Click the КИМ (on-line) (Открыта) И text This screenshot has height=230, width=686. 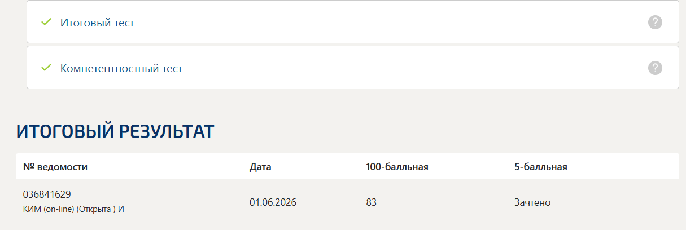73,209
